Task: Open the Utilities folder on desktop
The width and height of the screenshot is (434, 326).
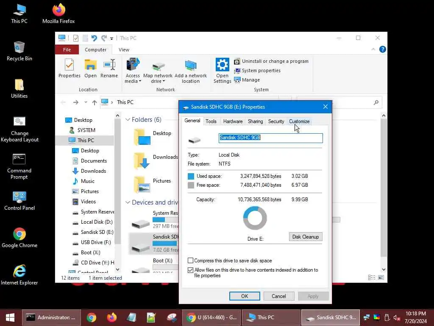Action: point(19,89)
